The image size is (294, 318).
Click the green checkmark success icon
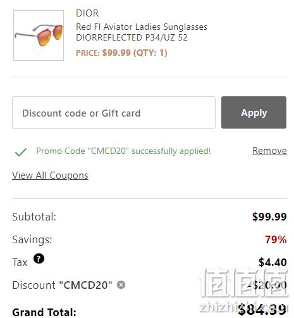21,152
